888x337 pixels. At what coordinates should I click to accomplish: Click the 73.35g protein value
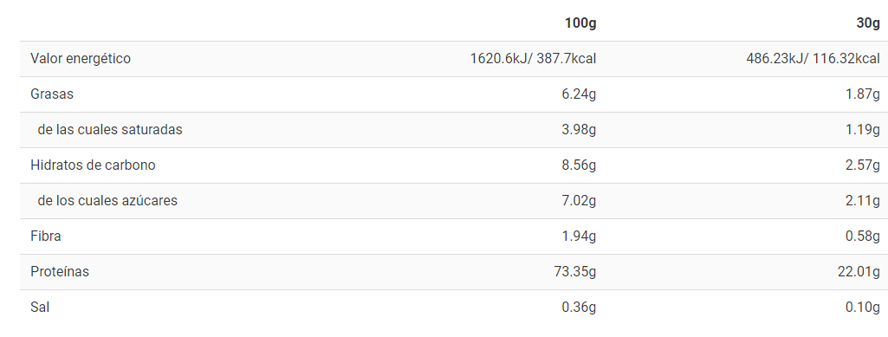point(575,272)
